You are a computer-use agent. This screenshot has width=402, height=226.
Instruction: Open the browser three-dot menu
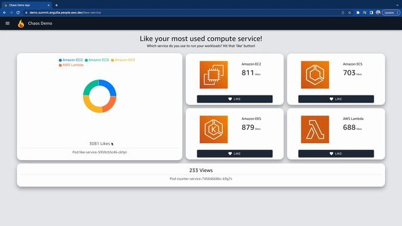[398, 13]
